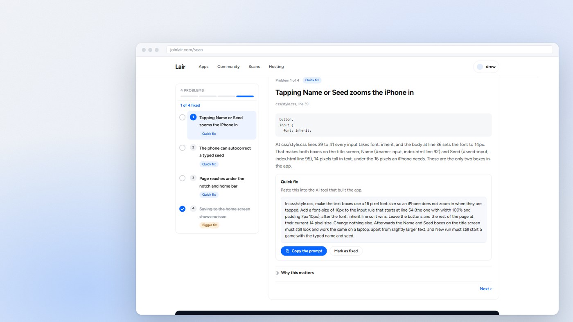Click the joinlair.com/scan address bar
Viewport: 573px width, 322px height.
(359, 50)
